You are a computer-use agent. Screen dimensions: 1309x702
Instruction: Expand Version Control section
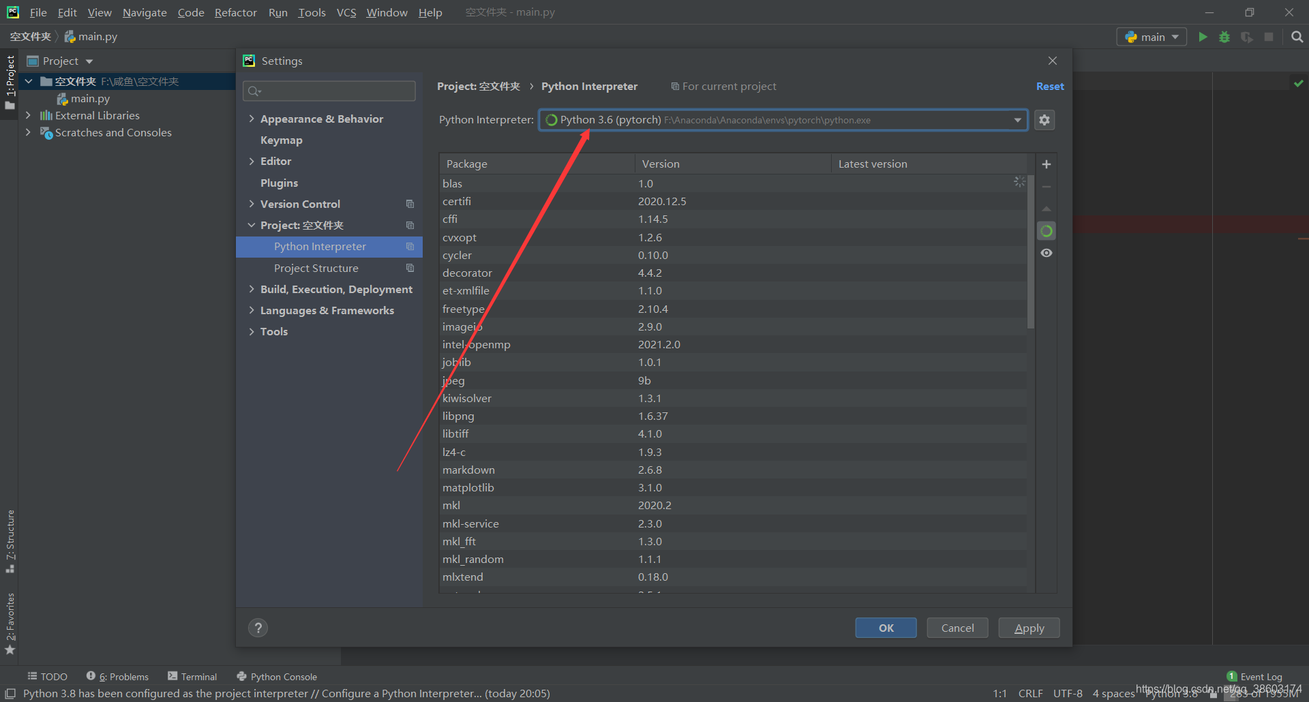(252, 204)
